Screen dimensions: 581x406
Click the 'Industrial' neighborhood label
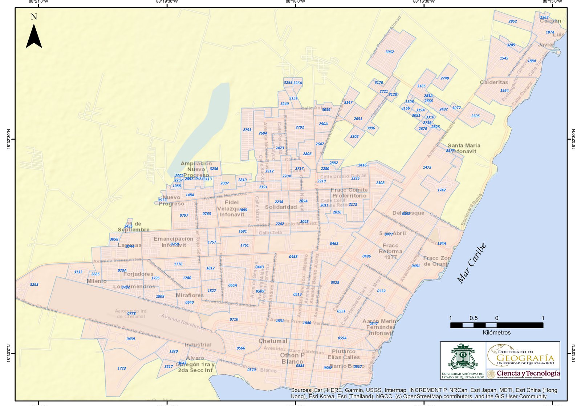click(x=198, y=345)
